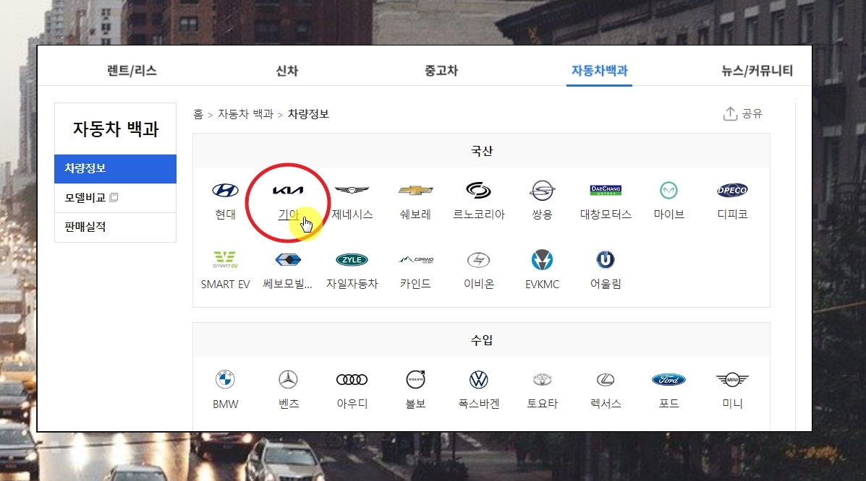Select the Toyota (토요타) logo
Image resolution: width=866 pixels, height=481 pixels.
[x=543, y=379]
